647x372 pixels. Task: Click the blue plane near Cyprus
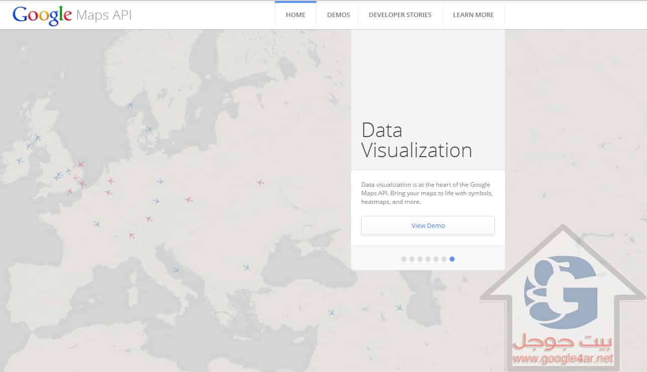[x=332, y=312]
